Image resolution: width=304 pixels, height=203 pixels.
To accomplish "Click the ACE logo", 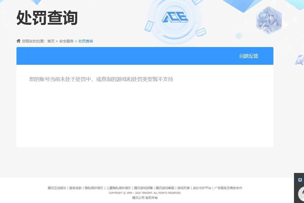I will click(x=175, y=17).
